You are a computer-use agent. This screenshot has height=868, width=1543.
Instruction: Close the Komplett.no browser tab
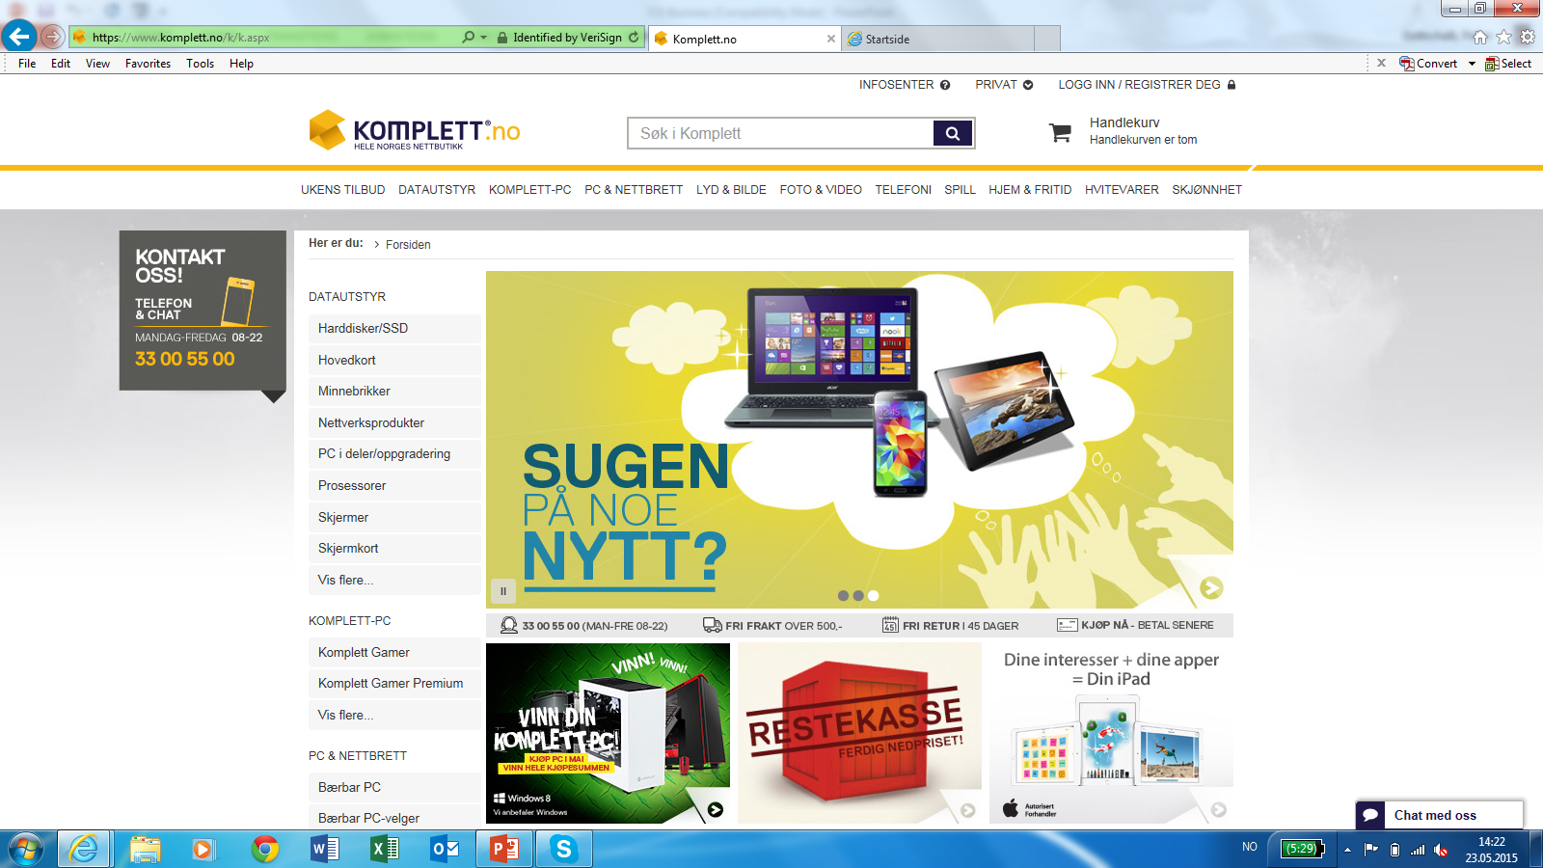click(831, 39)
